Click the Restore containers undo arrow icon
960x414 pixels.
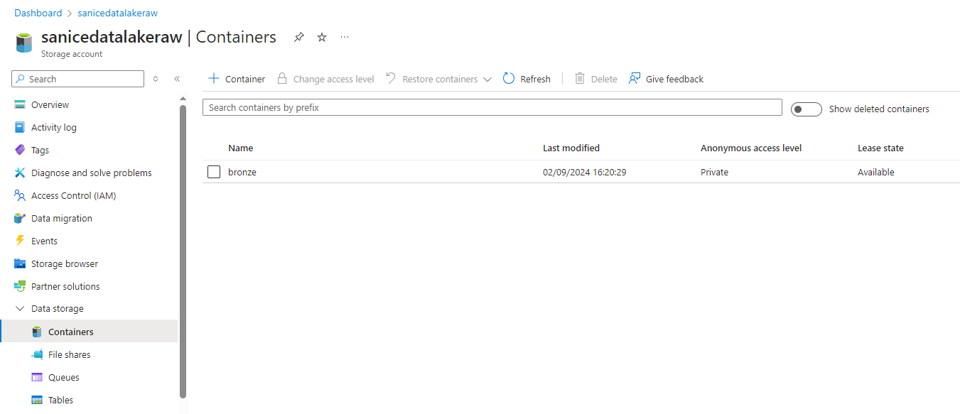(x=391, y=78)
